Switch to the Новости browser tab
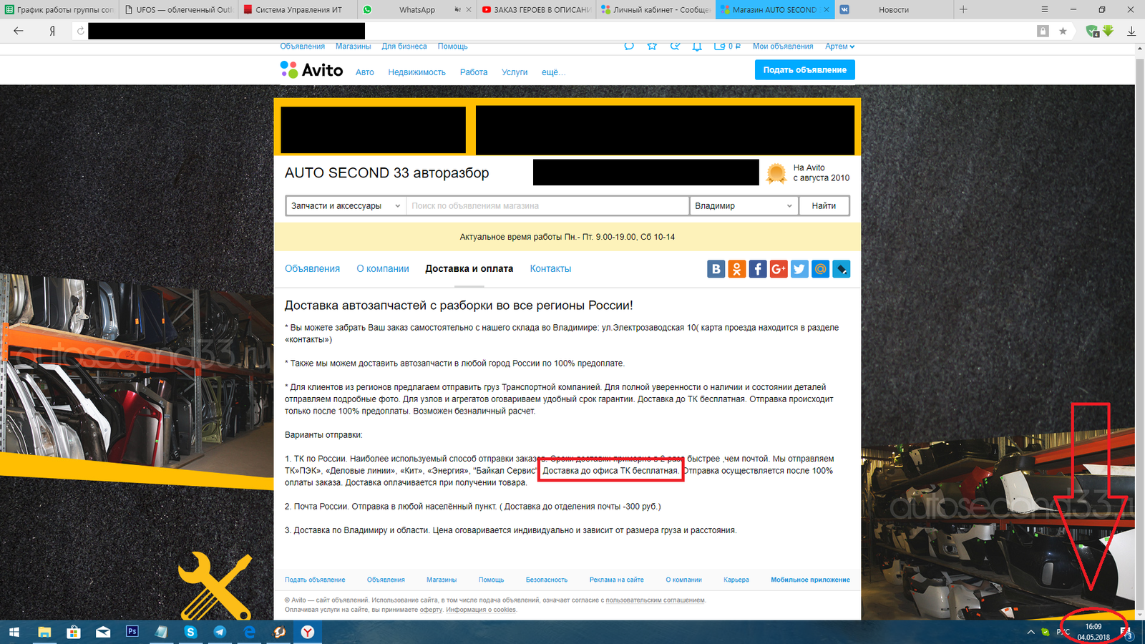The image size is (1145, 644). pos(894,9)
